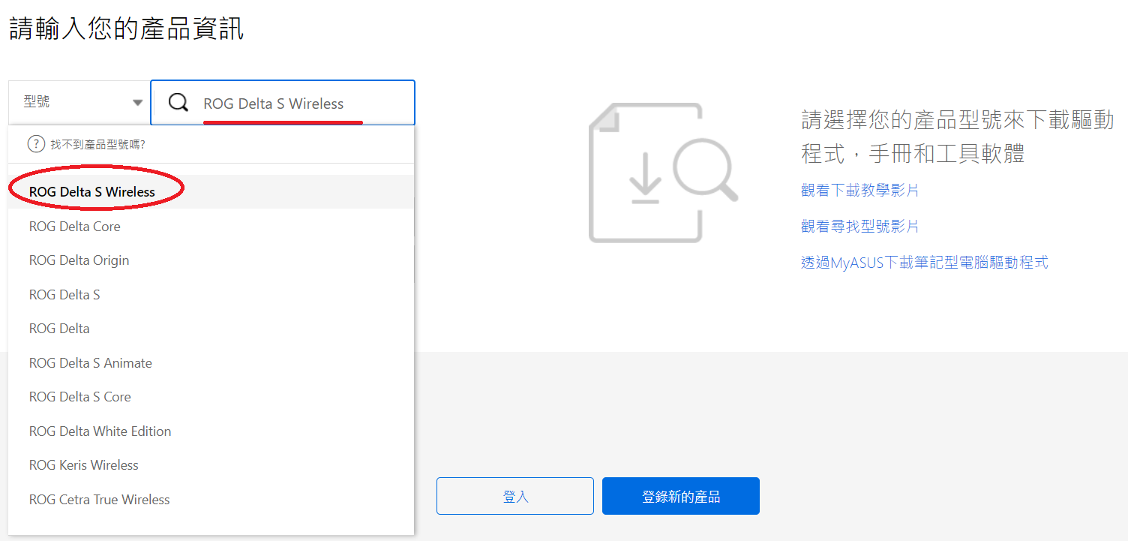Click the document download search illustration
The image size is (1128, 541).
click(x=663, y=173)
